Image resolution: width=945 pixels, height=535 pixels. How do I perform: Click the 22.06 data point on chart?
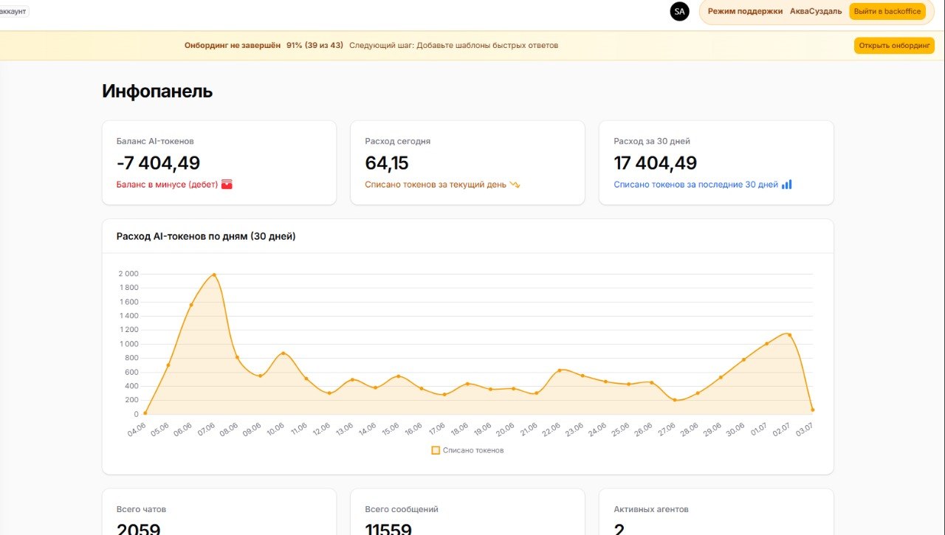[559, 370]
